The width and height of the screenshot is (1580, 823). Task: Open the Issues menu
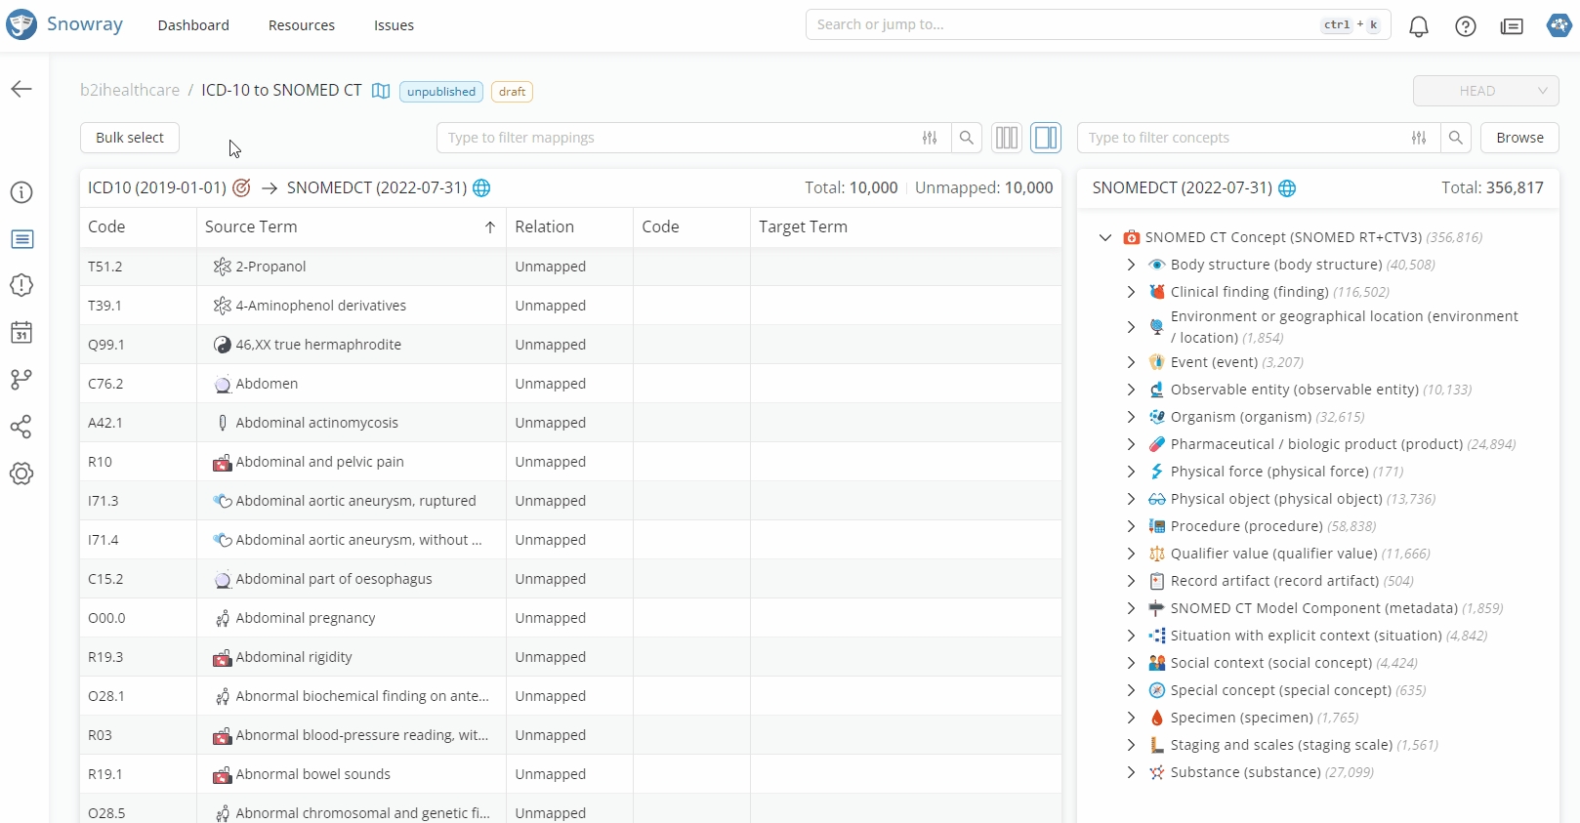pyautogui.click(x=394, y=25)
